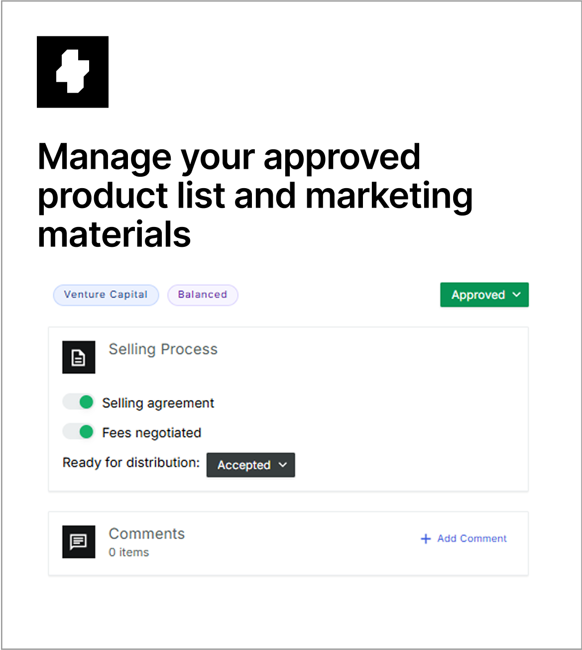Select the Balanced tag

coord(203,295)
